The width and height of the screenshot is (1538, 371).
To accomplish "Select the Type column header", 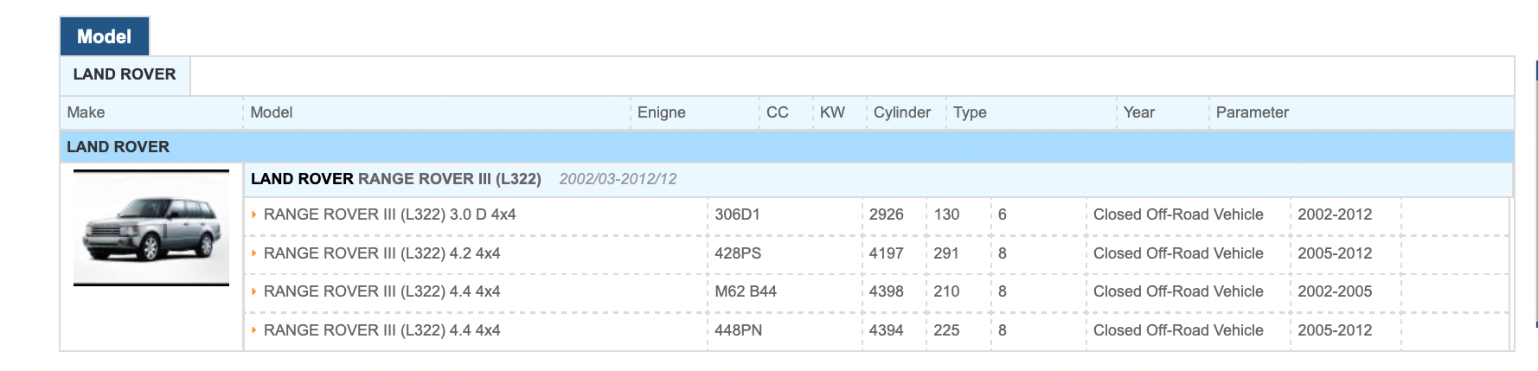I will click(x=970, y=112).
